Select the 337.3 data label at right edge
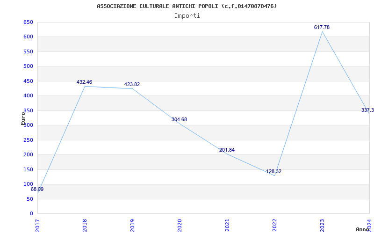This screenshot has height=234, width=374. pos(367,110)
